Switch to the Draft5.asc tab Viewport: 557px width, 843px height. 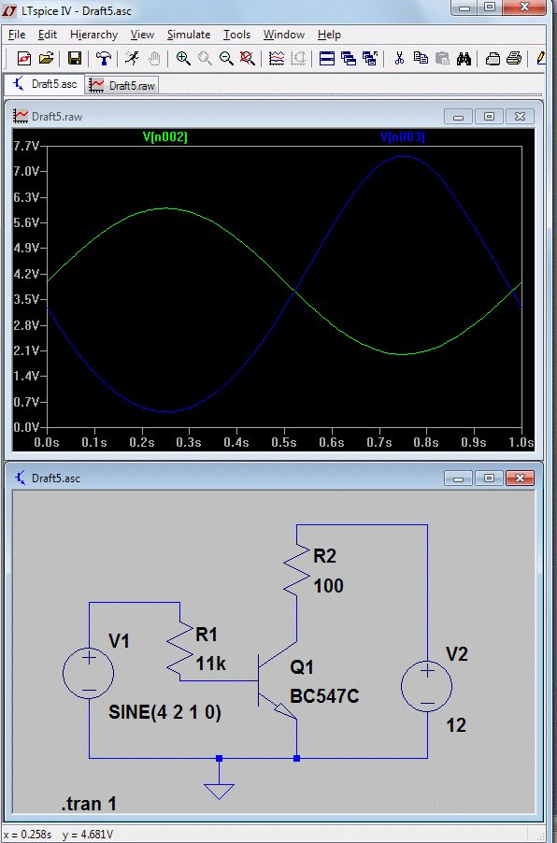click(x=45, y=84)
